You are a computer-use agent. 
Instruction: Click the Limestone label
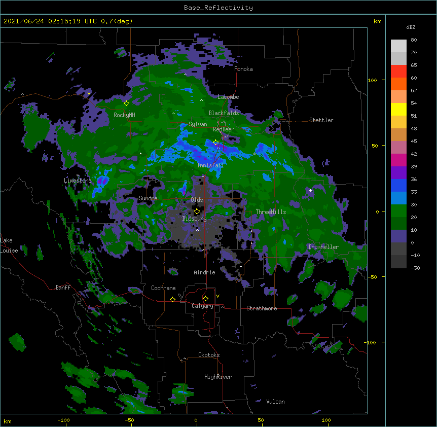pyautogui.click(x=78, y=181)
